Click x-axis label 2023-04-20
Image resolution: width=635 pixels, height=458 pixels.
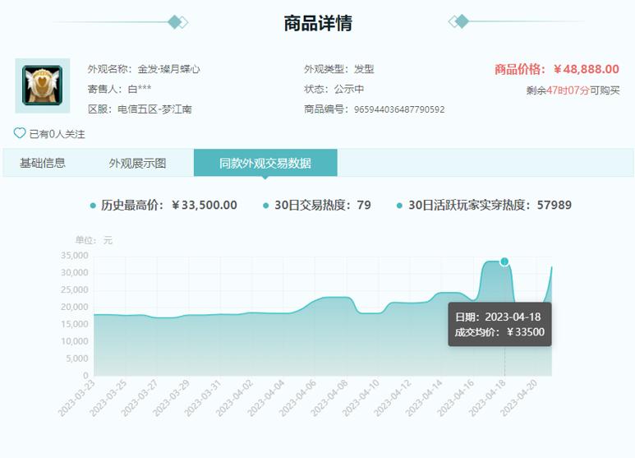point(519,398)
